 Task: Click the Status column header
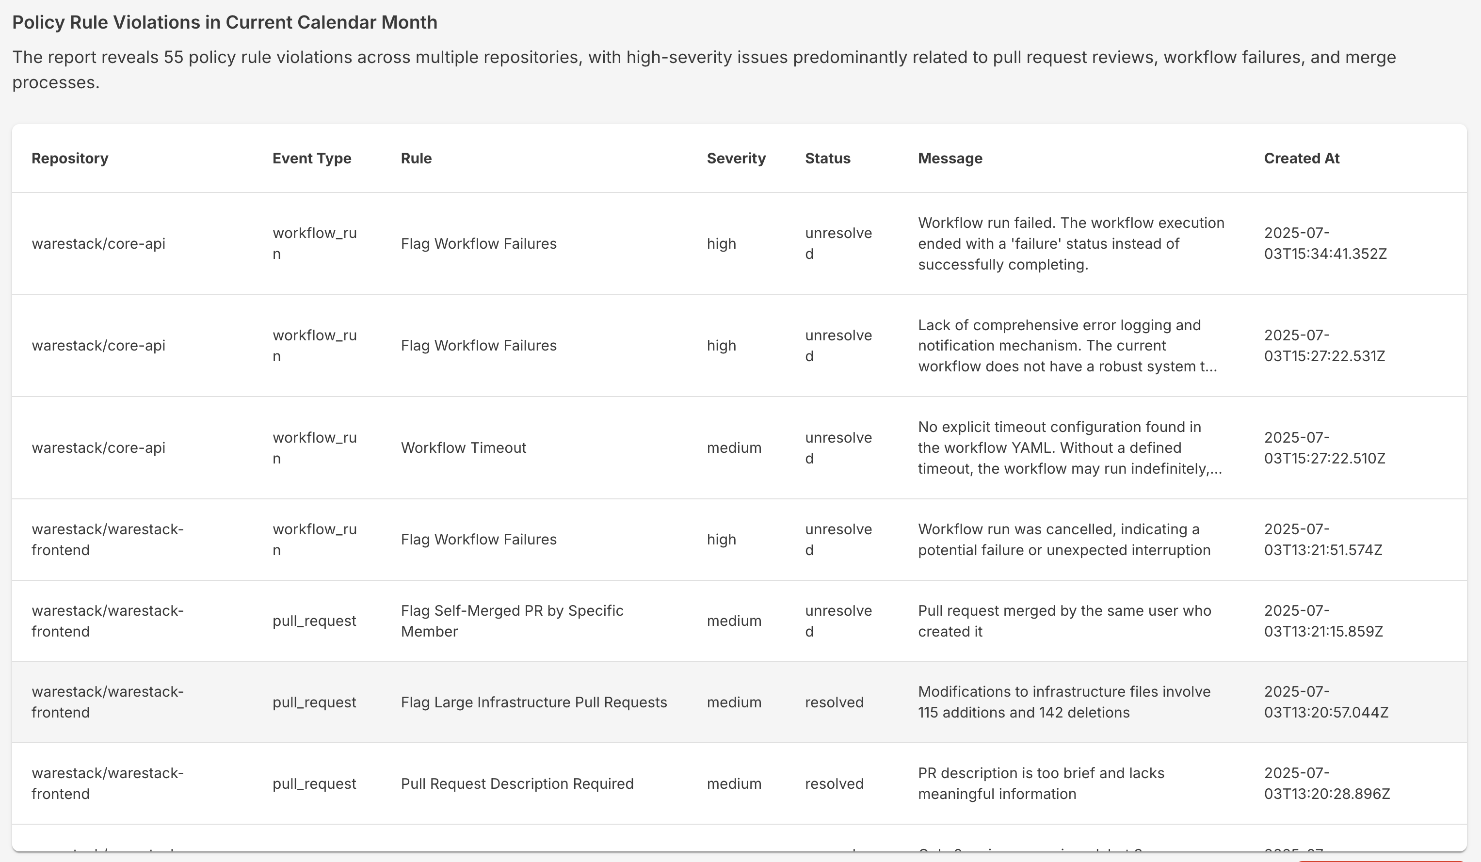pos(827,159)
